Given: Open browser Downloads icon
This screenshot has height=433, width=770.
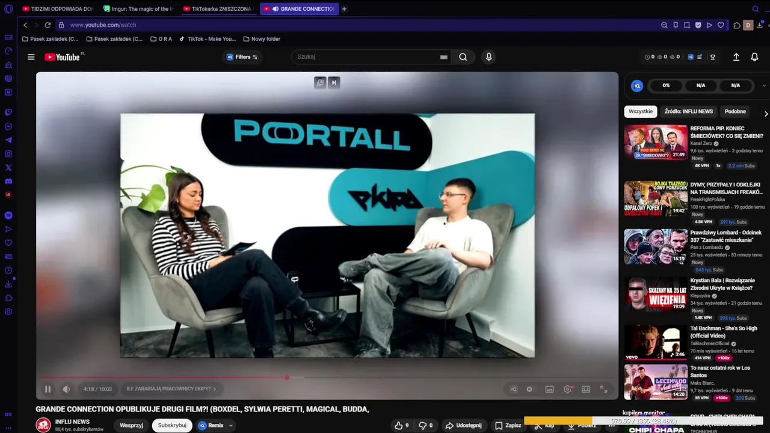Looking at the screenshot, I should 760,25.
